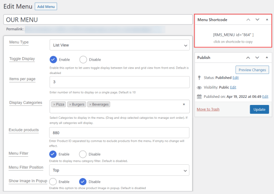Screen dimensions: 274x194
Task: Move Menu Shortcode panel up arrow
Action: (248, 20)
